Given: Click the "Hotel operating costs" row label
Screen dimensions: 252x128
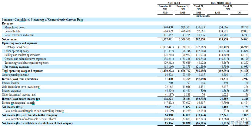Looking at the screenshot, I should point(16,47).
